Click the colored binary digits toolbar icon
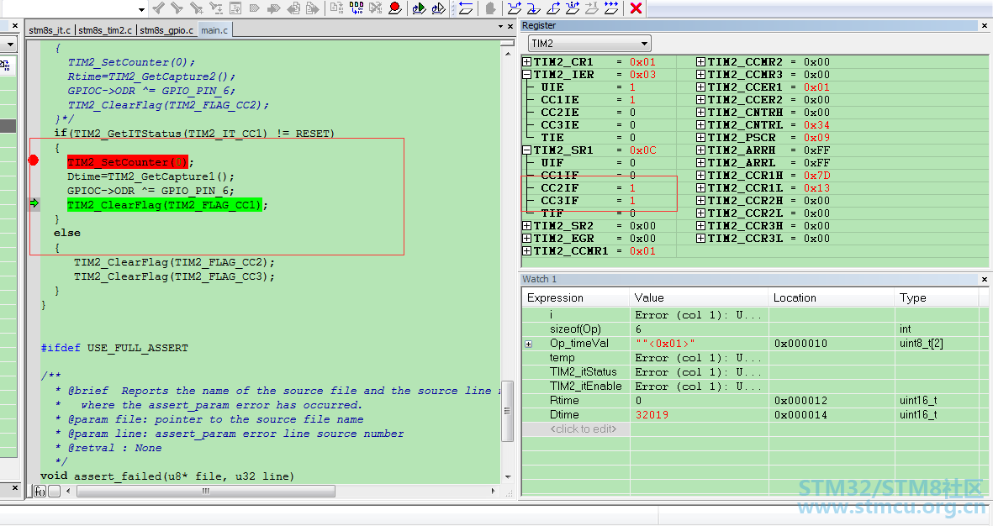The image size is (993, 526). tap(357, 8)
